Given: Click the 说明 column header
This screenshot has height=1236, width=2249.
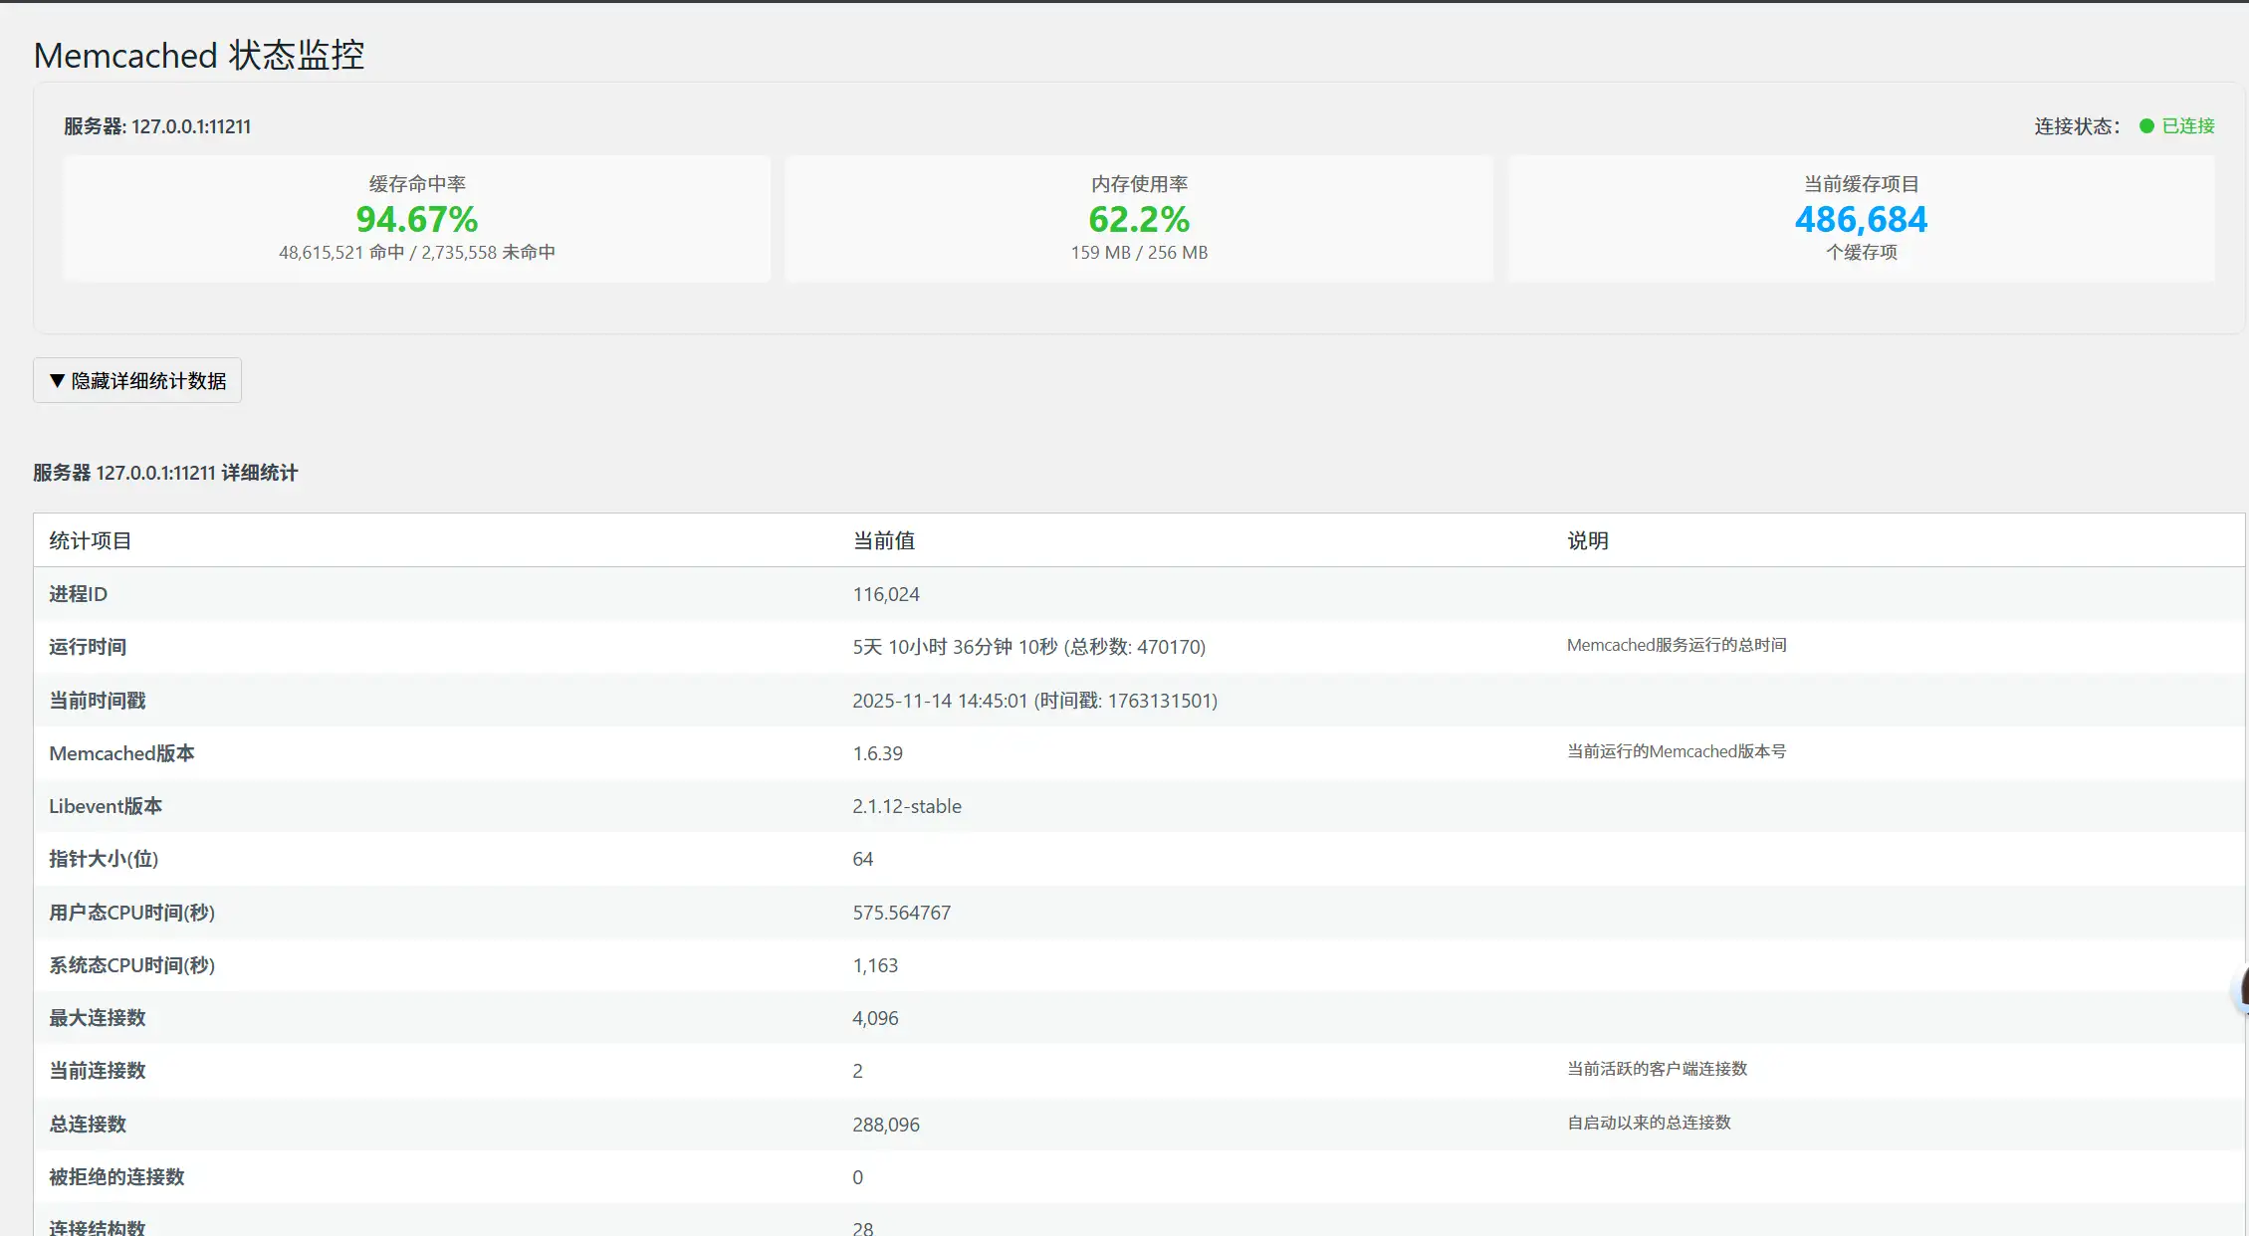Looking at the screenshot, I should [x=1587, y=540].
